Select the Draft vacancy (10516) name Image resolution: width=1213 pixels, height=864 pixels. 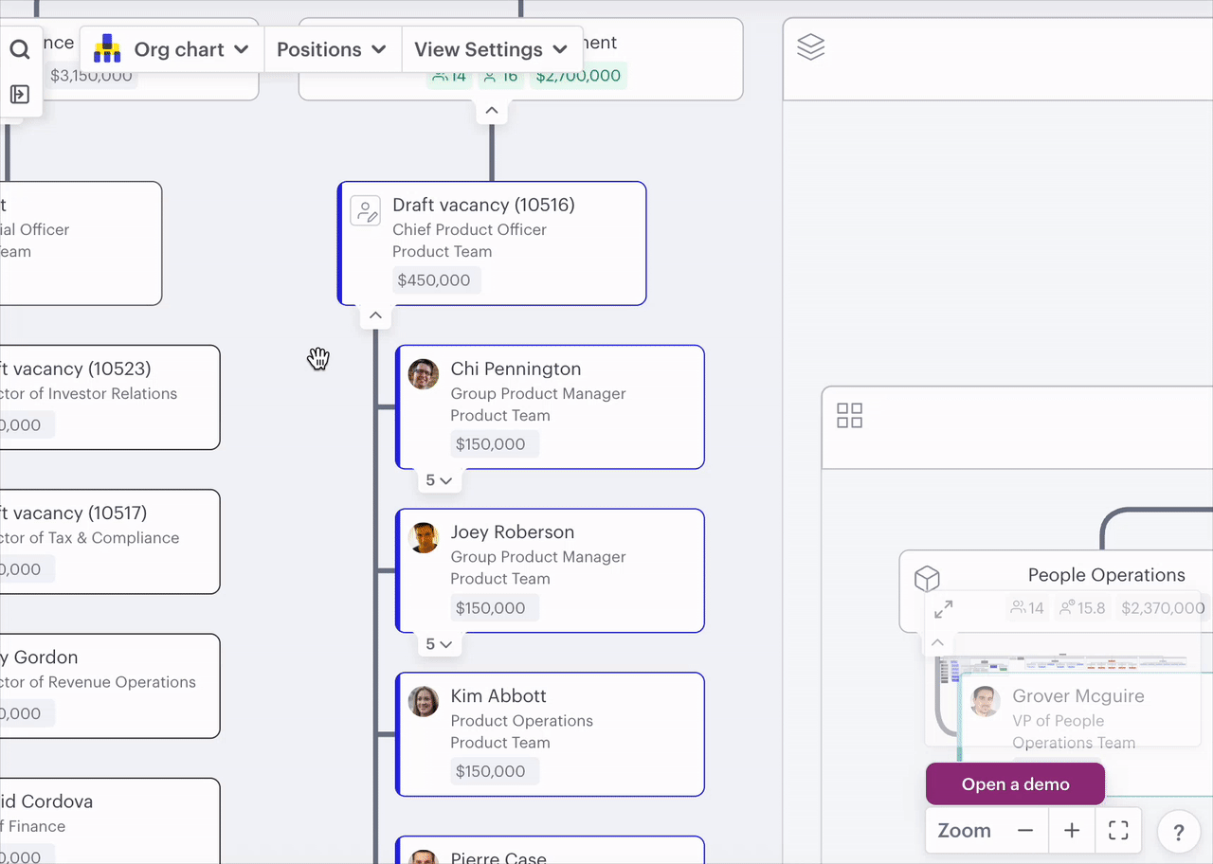(483, 205)
